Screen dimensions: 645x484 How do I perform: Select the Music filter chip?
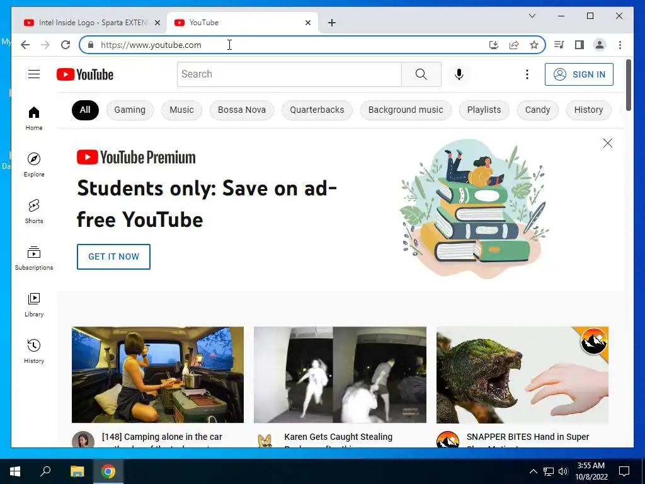(181, 110)
